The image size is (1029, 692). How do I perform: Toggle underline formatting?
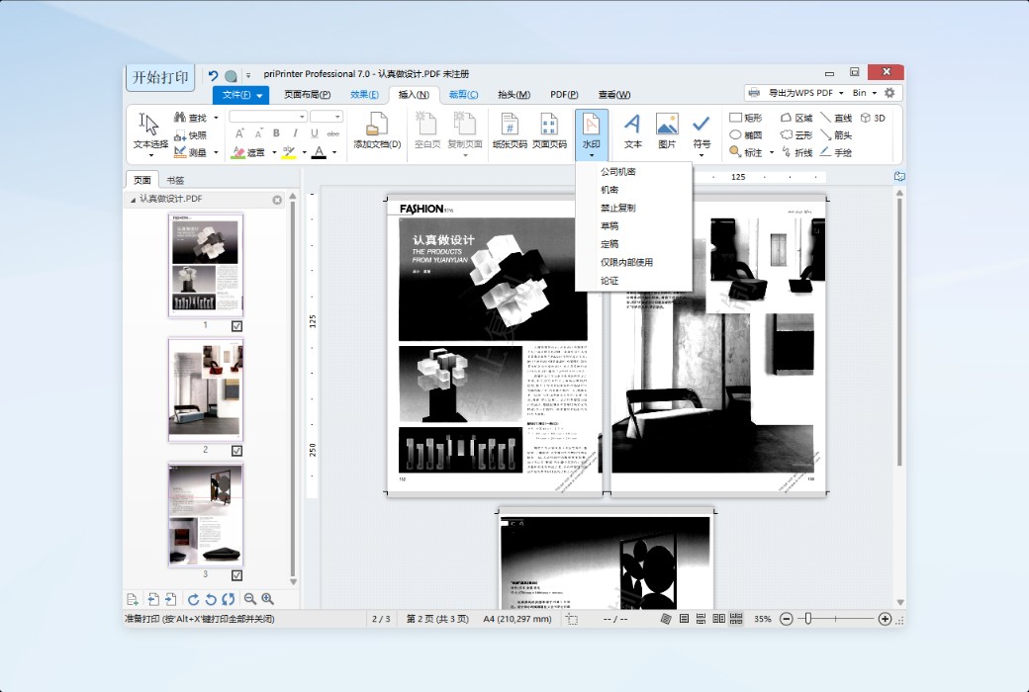click(x=315, y=133)
